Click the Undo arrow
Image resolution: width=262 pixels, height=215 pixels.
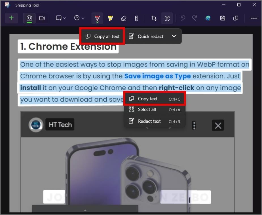point(183,18)
